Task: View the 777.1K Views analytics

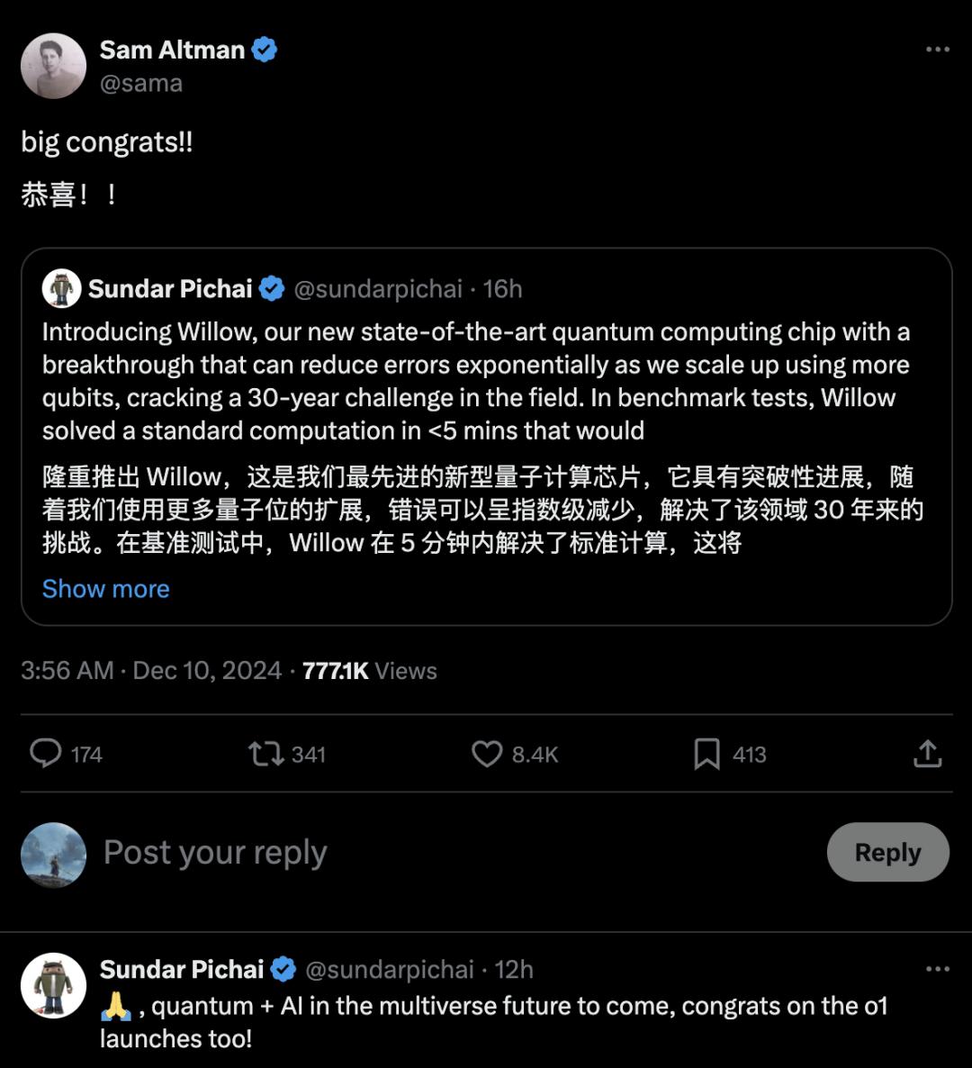Action: [369, 671]
